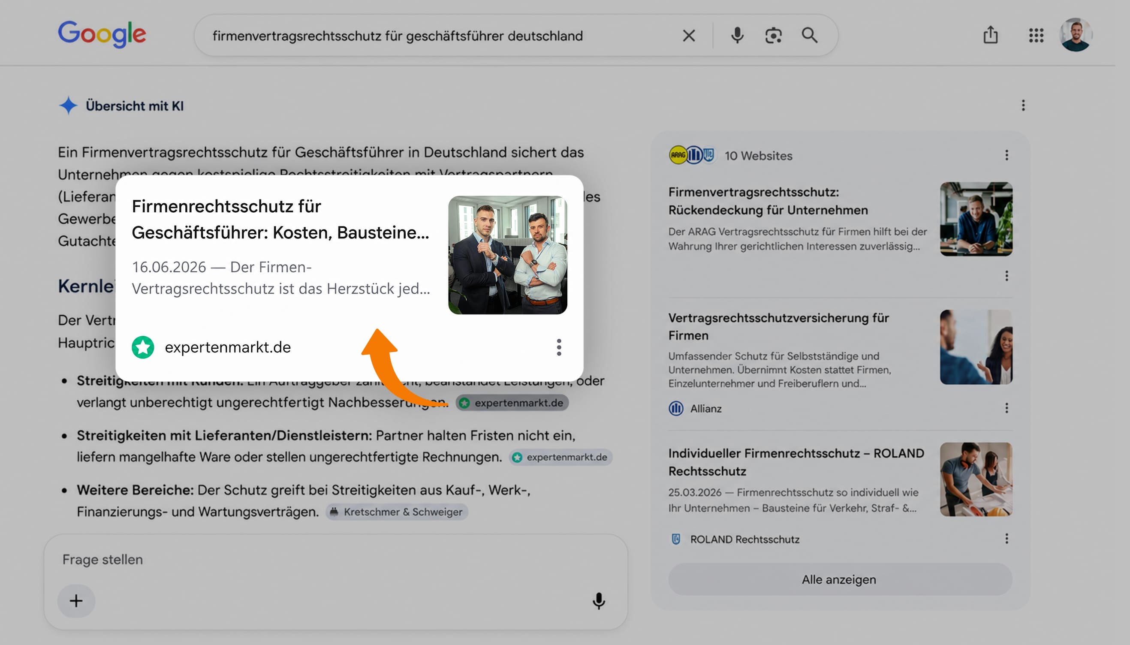Click the share icon in the header
The image size is (1130, 645).
(x=991, y=35)
